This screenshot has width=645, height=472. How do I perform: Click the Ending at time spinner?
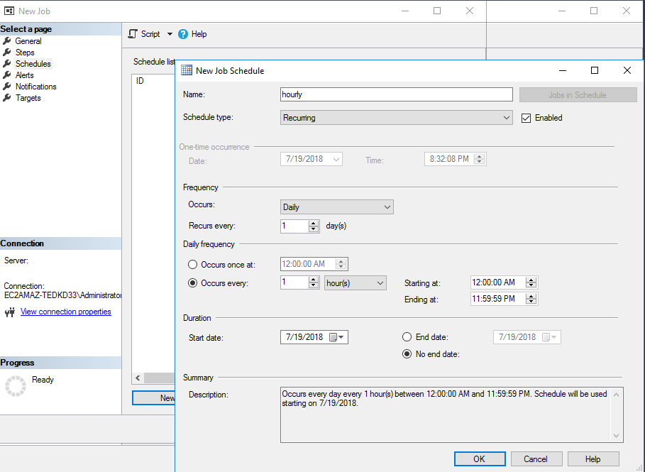(x=531, y=299)
